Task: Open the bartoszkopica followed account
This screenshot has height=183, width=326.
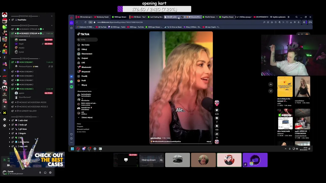Action: (84, 95)
